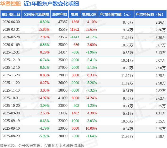Click the 近1年股东户数变化明细 heading

coord(51,4)
